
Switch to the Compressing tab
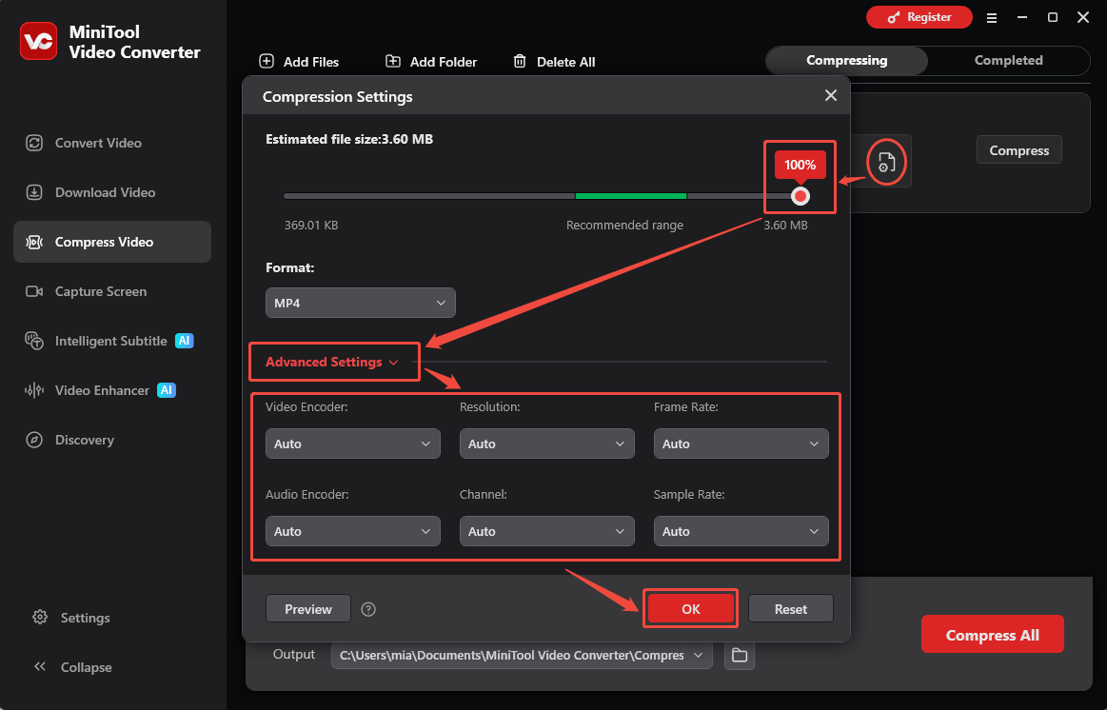[846, 61]
